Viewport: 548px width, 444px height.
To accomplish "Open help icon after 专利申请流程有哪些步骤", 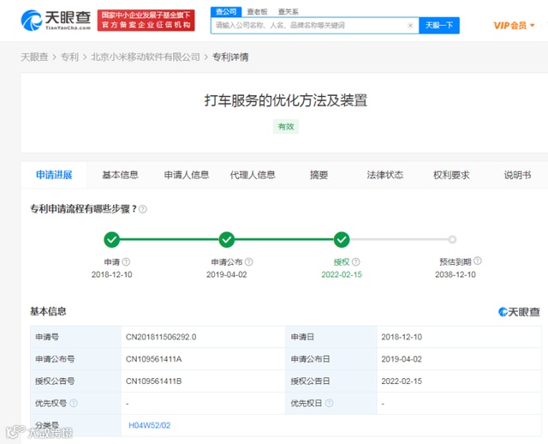I will (143, 209).
